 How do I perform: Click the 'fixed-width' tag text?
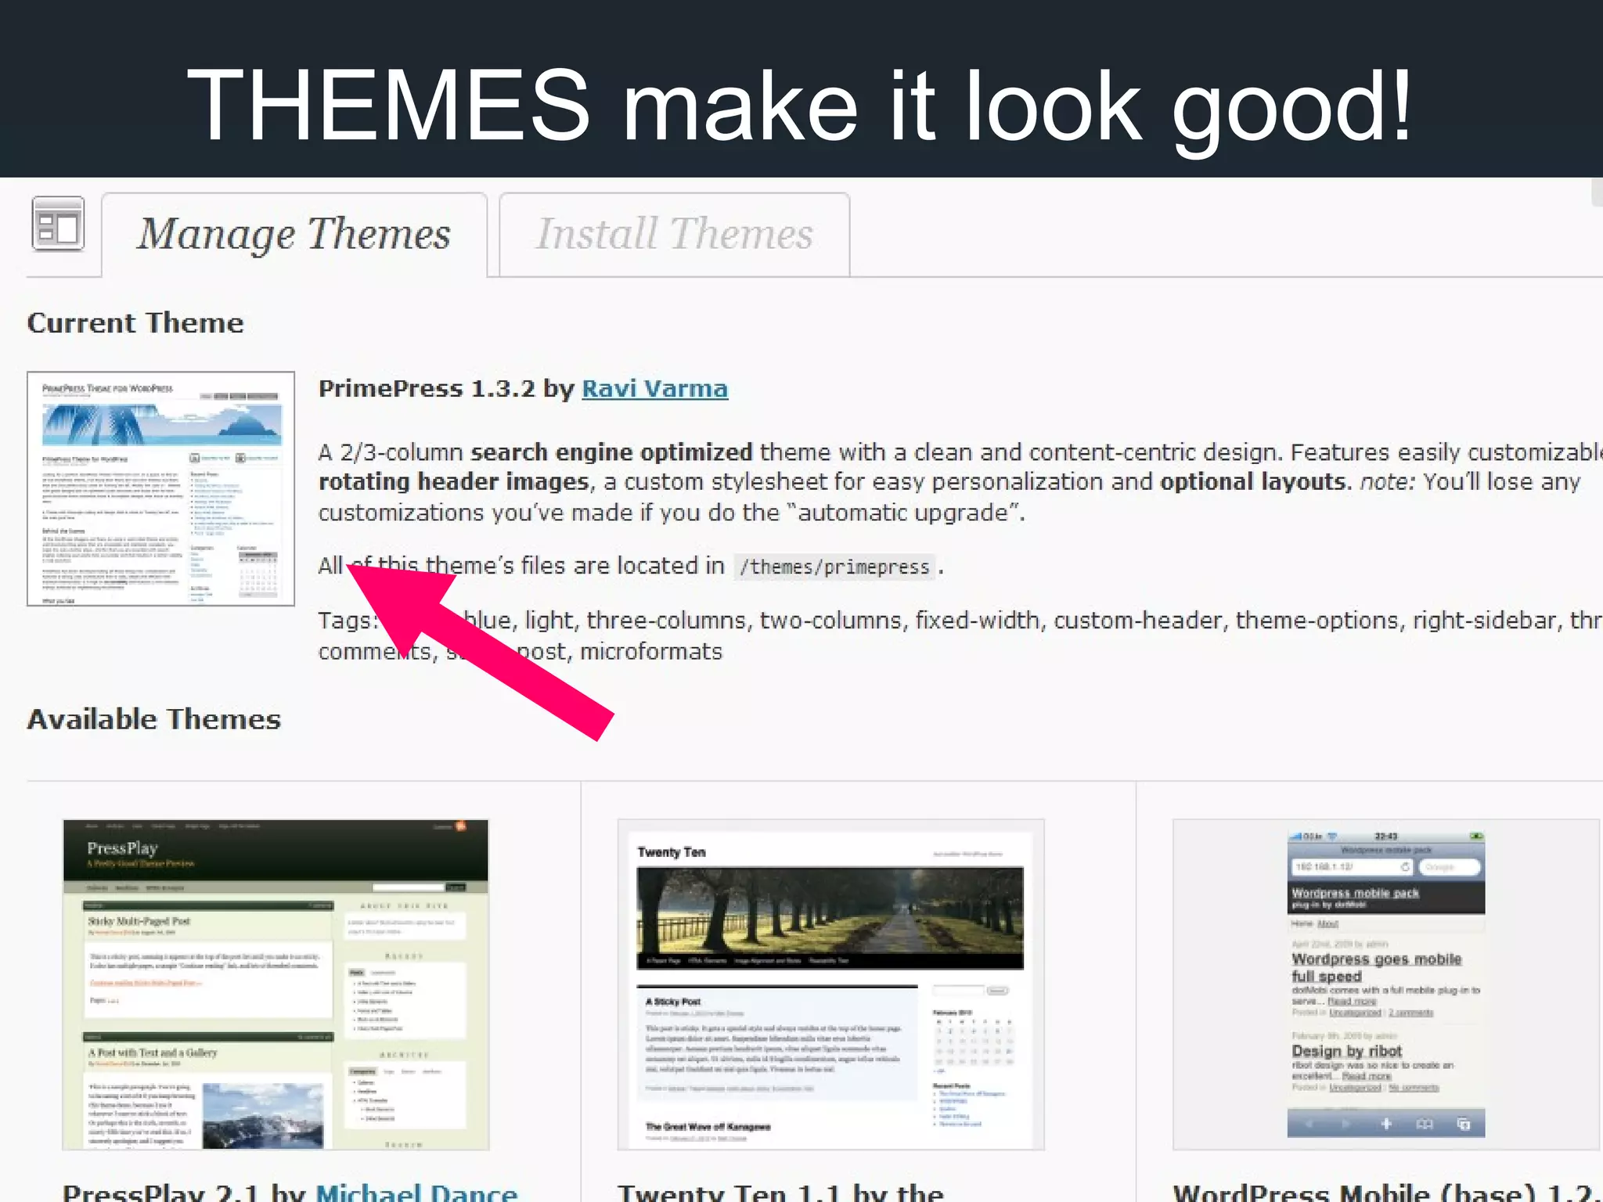(978, 621)
